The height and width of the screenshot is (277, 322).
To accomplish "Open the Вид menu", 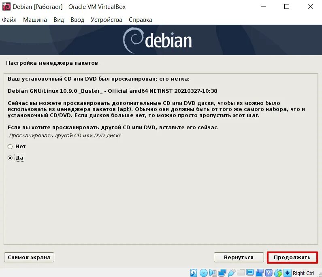I will (x=59, y=20).
